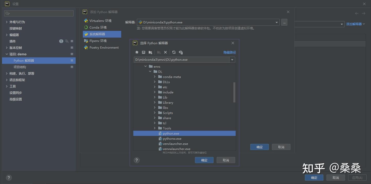371x184 pixels.
Task: Expand 编辑器 settings group
Action: click(7, 35)
